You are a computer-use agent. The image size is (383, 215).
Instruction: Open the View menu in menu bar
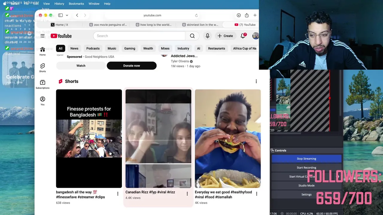[46, 4]
